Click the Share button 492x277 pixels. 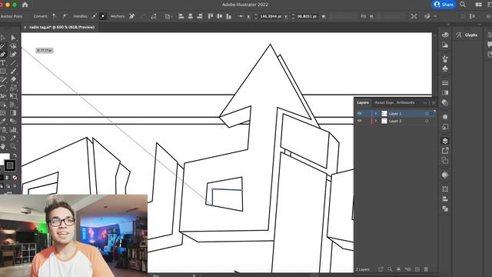(444, 5)
